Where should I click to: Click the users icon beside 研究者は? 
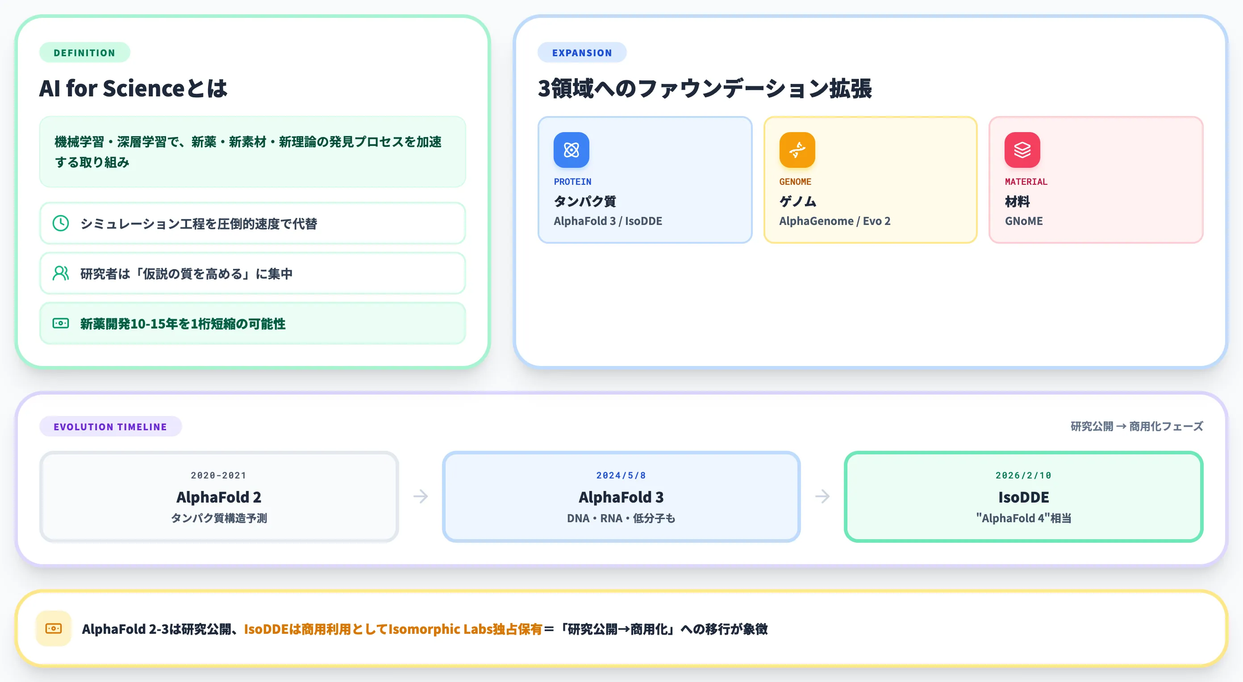pos(61,274)
